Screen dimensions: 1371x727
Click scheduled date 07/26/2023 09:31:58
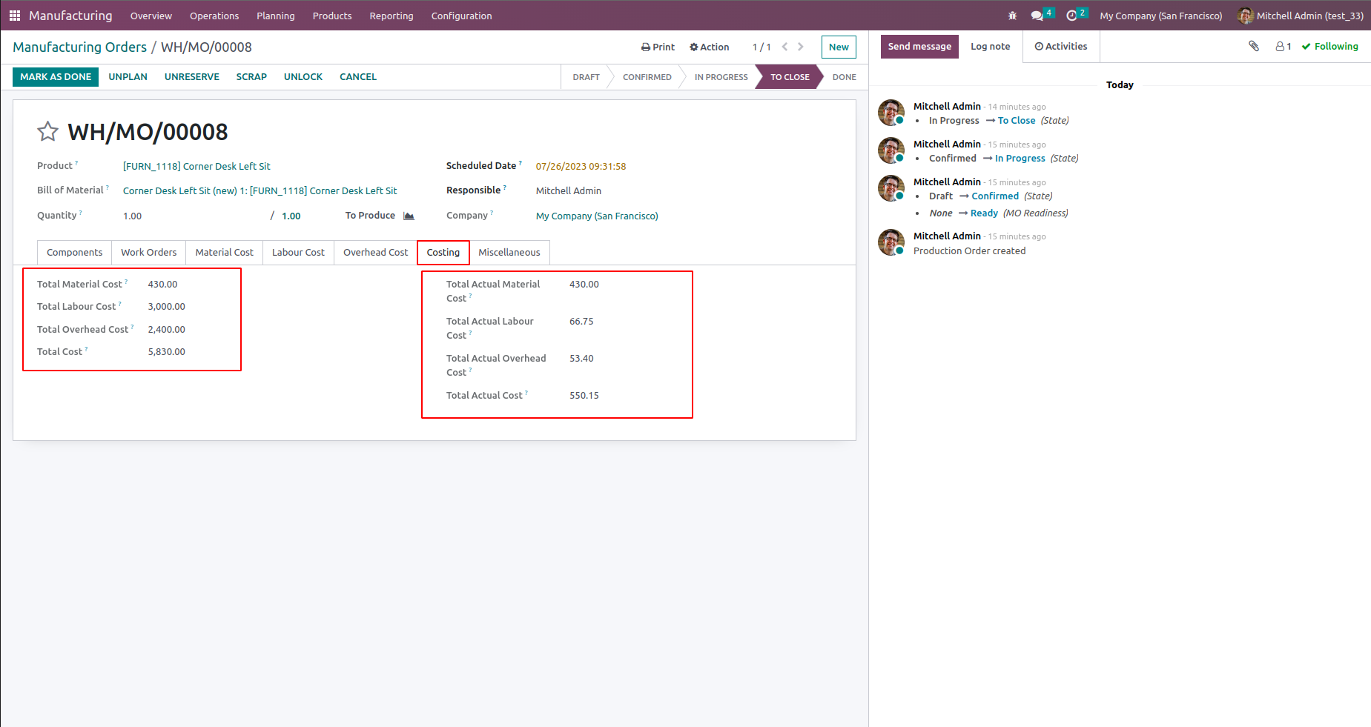(x=581, y=167)
